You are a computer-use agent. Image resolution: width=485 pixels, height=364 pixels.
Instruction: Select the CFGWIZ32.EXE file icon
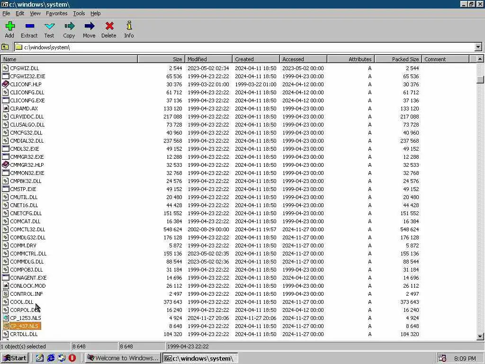pos(5,76)
